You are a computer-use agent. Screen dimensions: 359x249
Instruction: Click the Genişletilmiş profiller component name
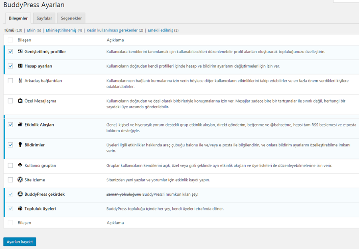click(45, 52)
